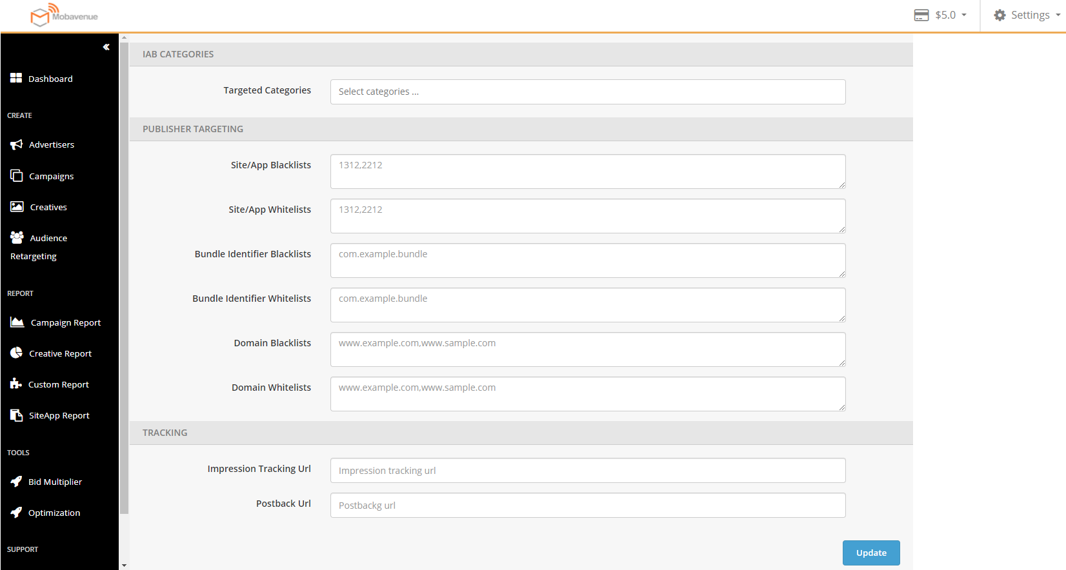
Task: Click the Custom Report puzzle icon
Action: 16,384
